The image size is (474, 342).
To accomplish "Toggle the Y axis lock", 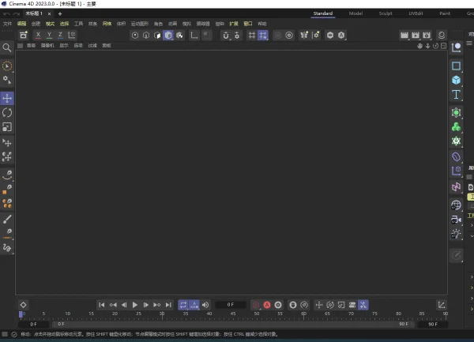I will pos(49,35).
